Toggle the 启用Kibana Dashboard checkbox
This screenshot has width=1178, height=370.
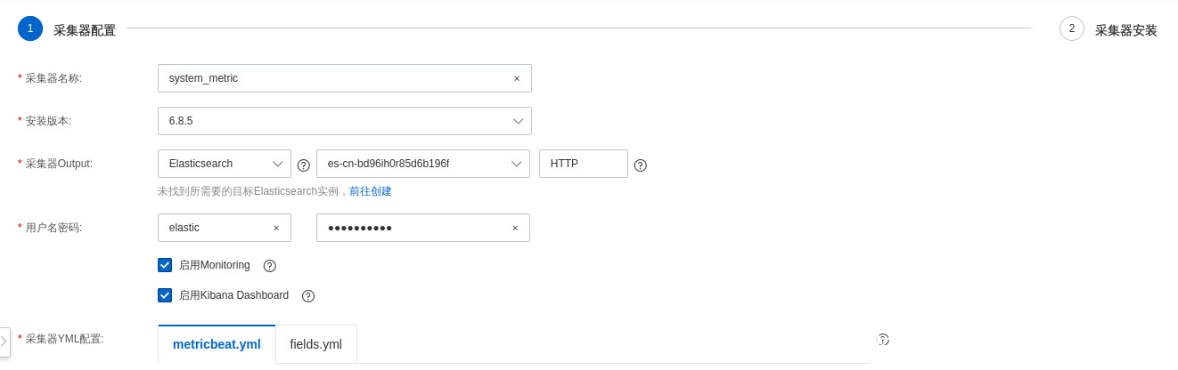[x=165, y=295]
